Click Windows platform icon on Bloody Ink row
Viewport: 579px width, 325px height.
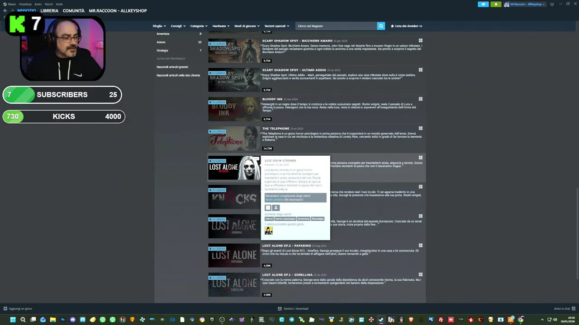click(420, 99)
